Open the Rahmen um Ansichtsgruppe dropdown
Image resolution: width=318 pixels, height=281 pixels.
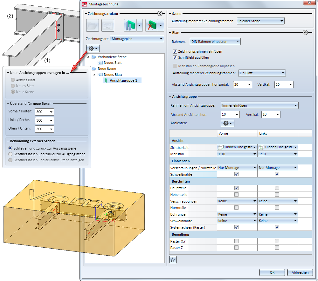(x=259, y=105)
